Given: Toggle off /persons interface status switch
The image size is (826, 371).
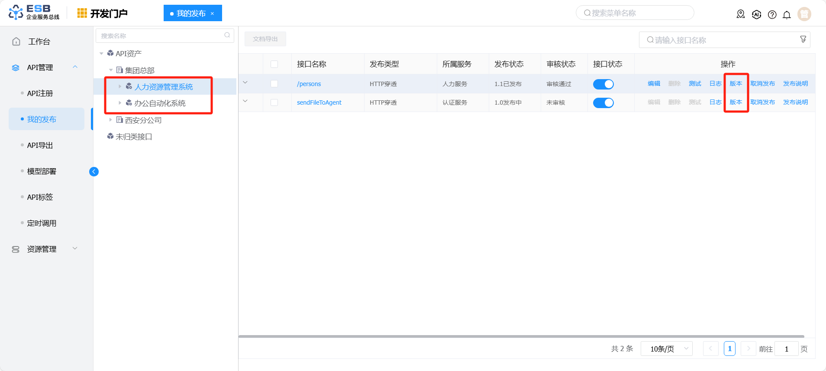Looking at the screenshot, I should 603,84.
